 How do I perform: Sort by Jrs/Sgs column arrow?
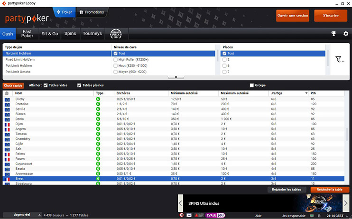pyautogui.click(x=306, y=93)
